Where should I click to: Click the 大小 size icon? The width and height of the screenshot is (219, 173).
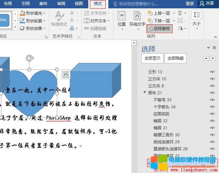click(197, 15)
